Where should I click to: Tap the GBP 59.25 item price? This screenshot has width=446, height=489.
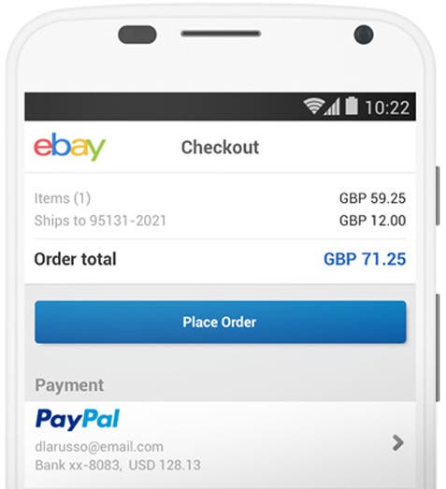(372, 198)
